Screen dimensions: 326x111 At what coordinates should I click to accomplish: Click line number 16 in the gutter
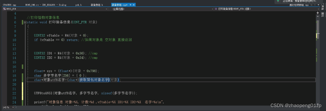point(14,67)
